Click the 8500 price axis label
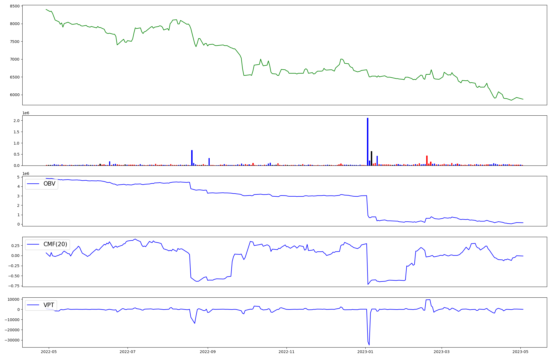This screenshot has height=358, width=551. pyautogui.click(x=14, y=6)
